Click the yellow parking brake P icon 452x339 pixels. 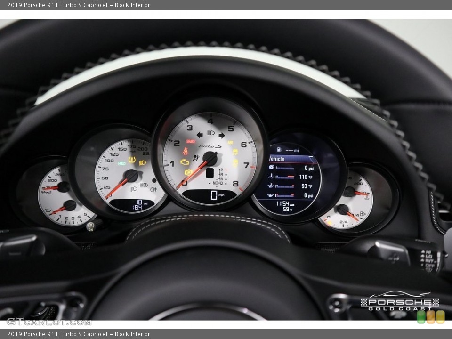188,173
